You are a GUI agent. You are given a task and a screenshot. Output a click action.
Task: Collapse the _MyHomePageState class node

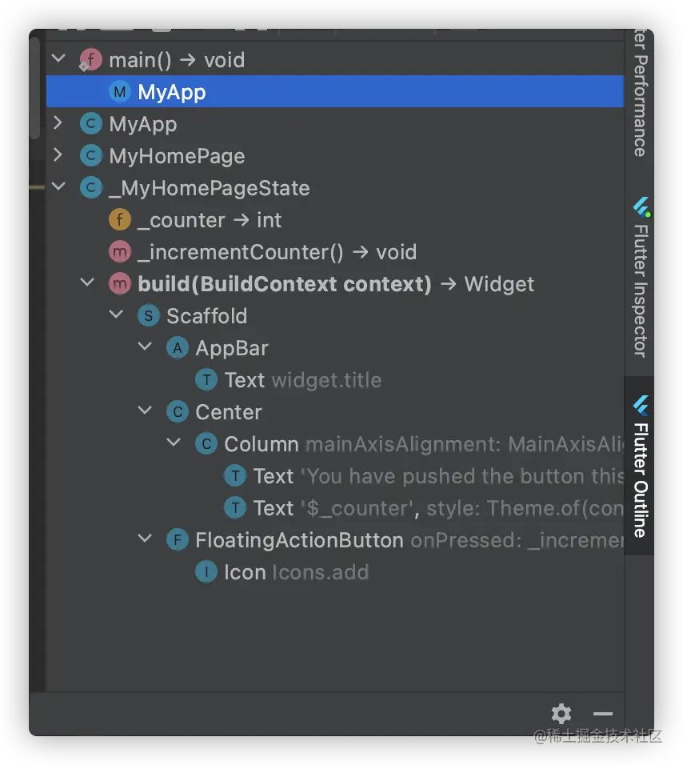58,188
